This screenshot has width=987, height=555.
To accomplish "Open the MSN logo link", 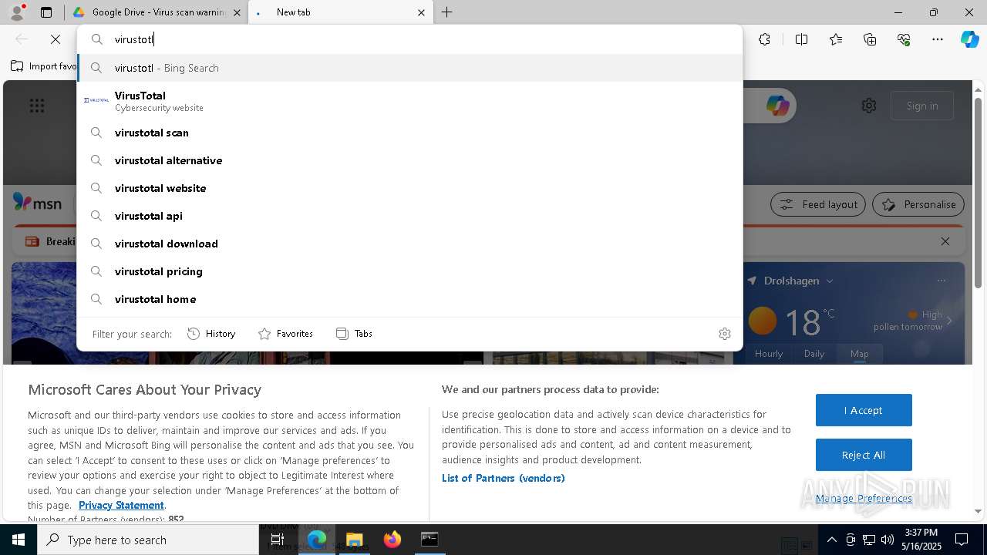I will click(x=37, y=203).
